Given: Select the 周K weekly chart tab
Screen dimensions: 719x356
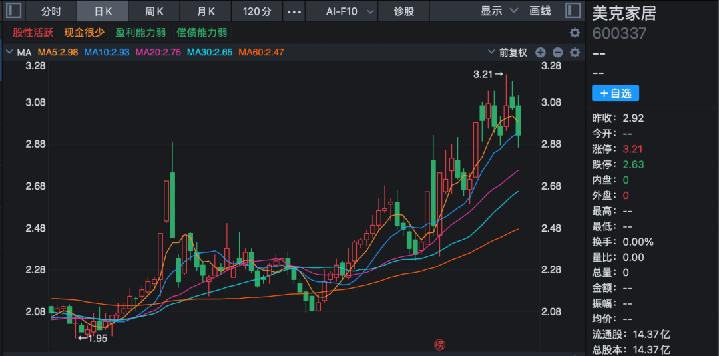Looking at the screenshot, I should [x=154, y=11].
